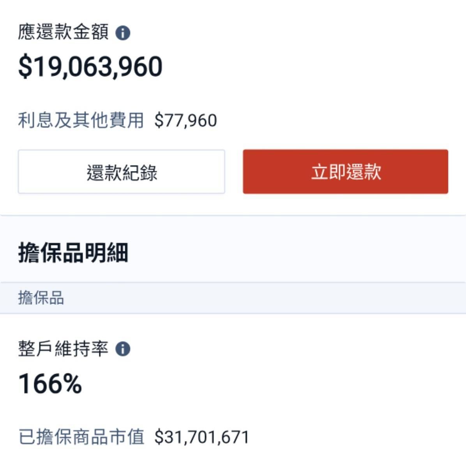Click the 已擔保商品市值 label
This screenshot has width=466, height=463.
coord(81,437)
